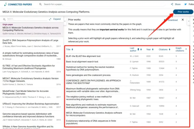Select CONFIDENCE LIMITS ON PHYLOGENIES row
This screenshot has width=194, height=129.
(126, 82)
